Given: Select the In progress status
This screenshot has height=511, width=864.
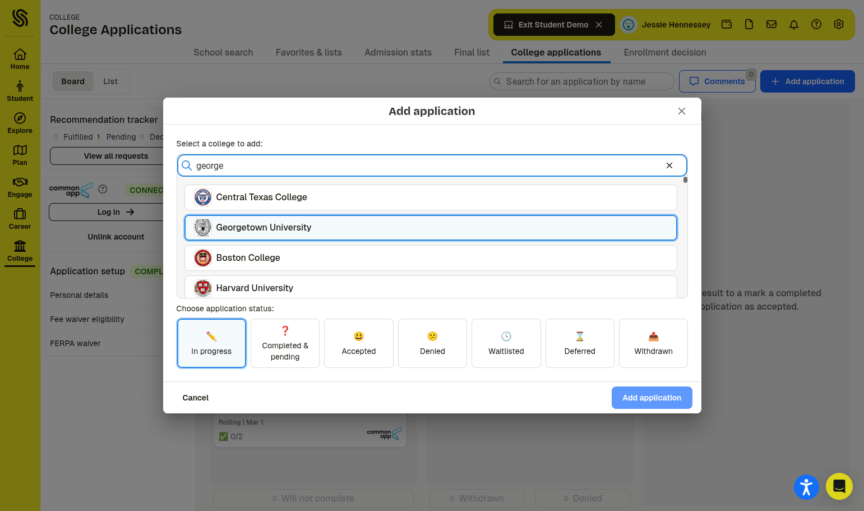Looking at the screenshot, I should click(211, 343).
